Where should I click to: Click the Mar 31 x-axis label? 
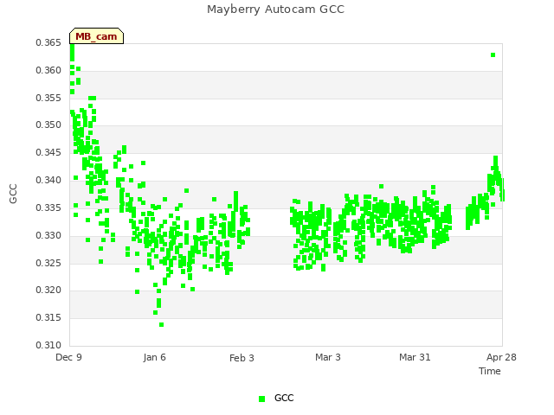415,357
